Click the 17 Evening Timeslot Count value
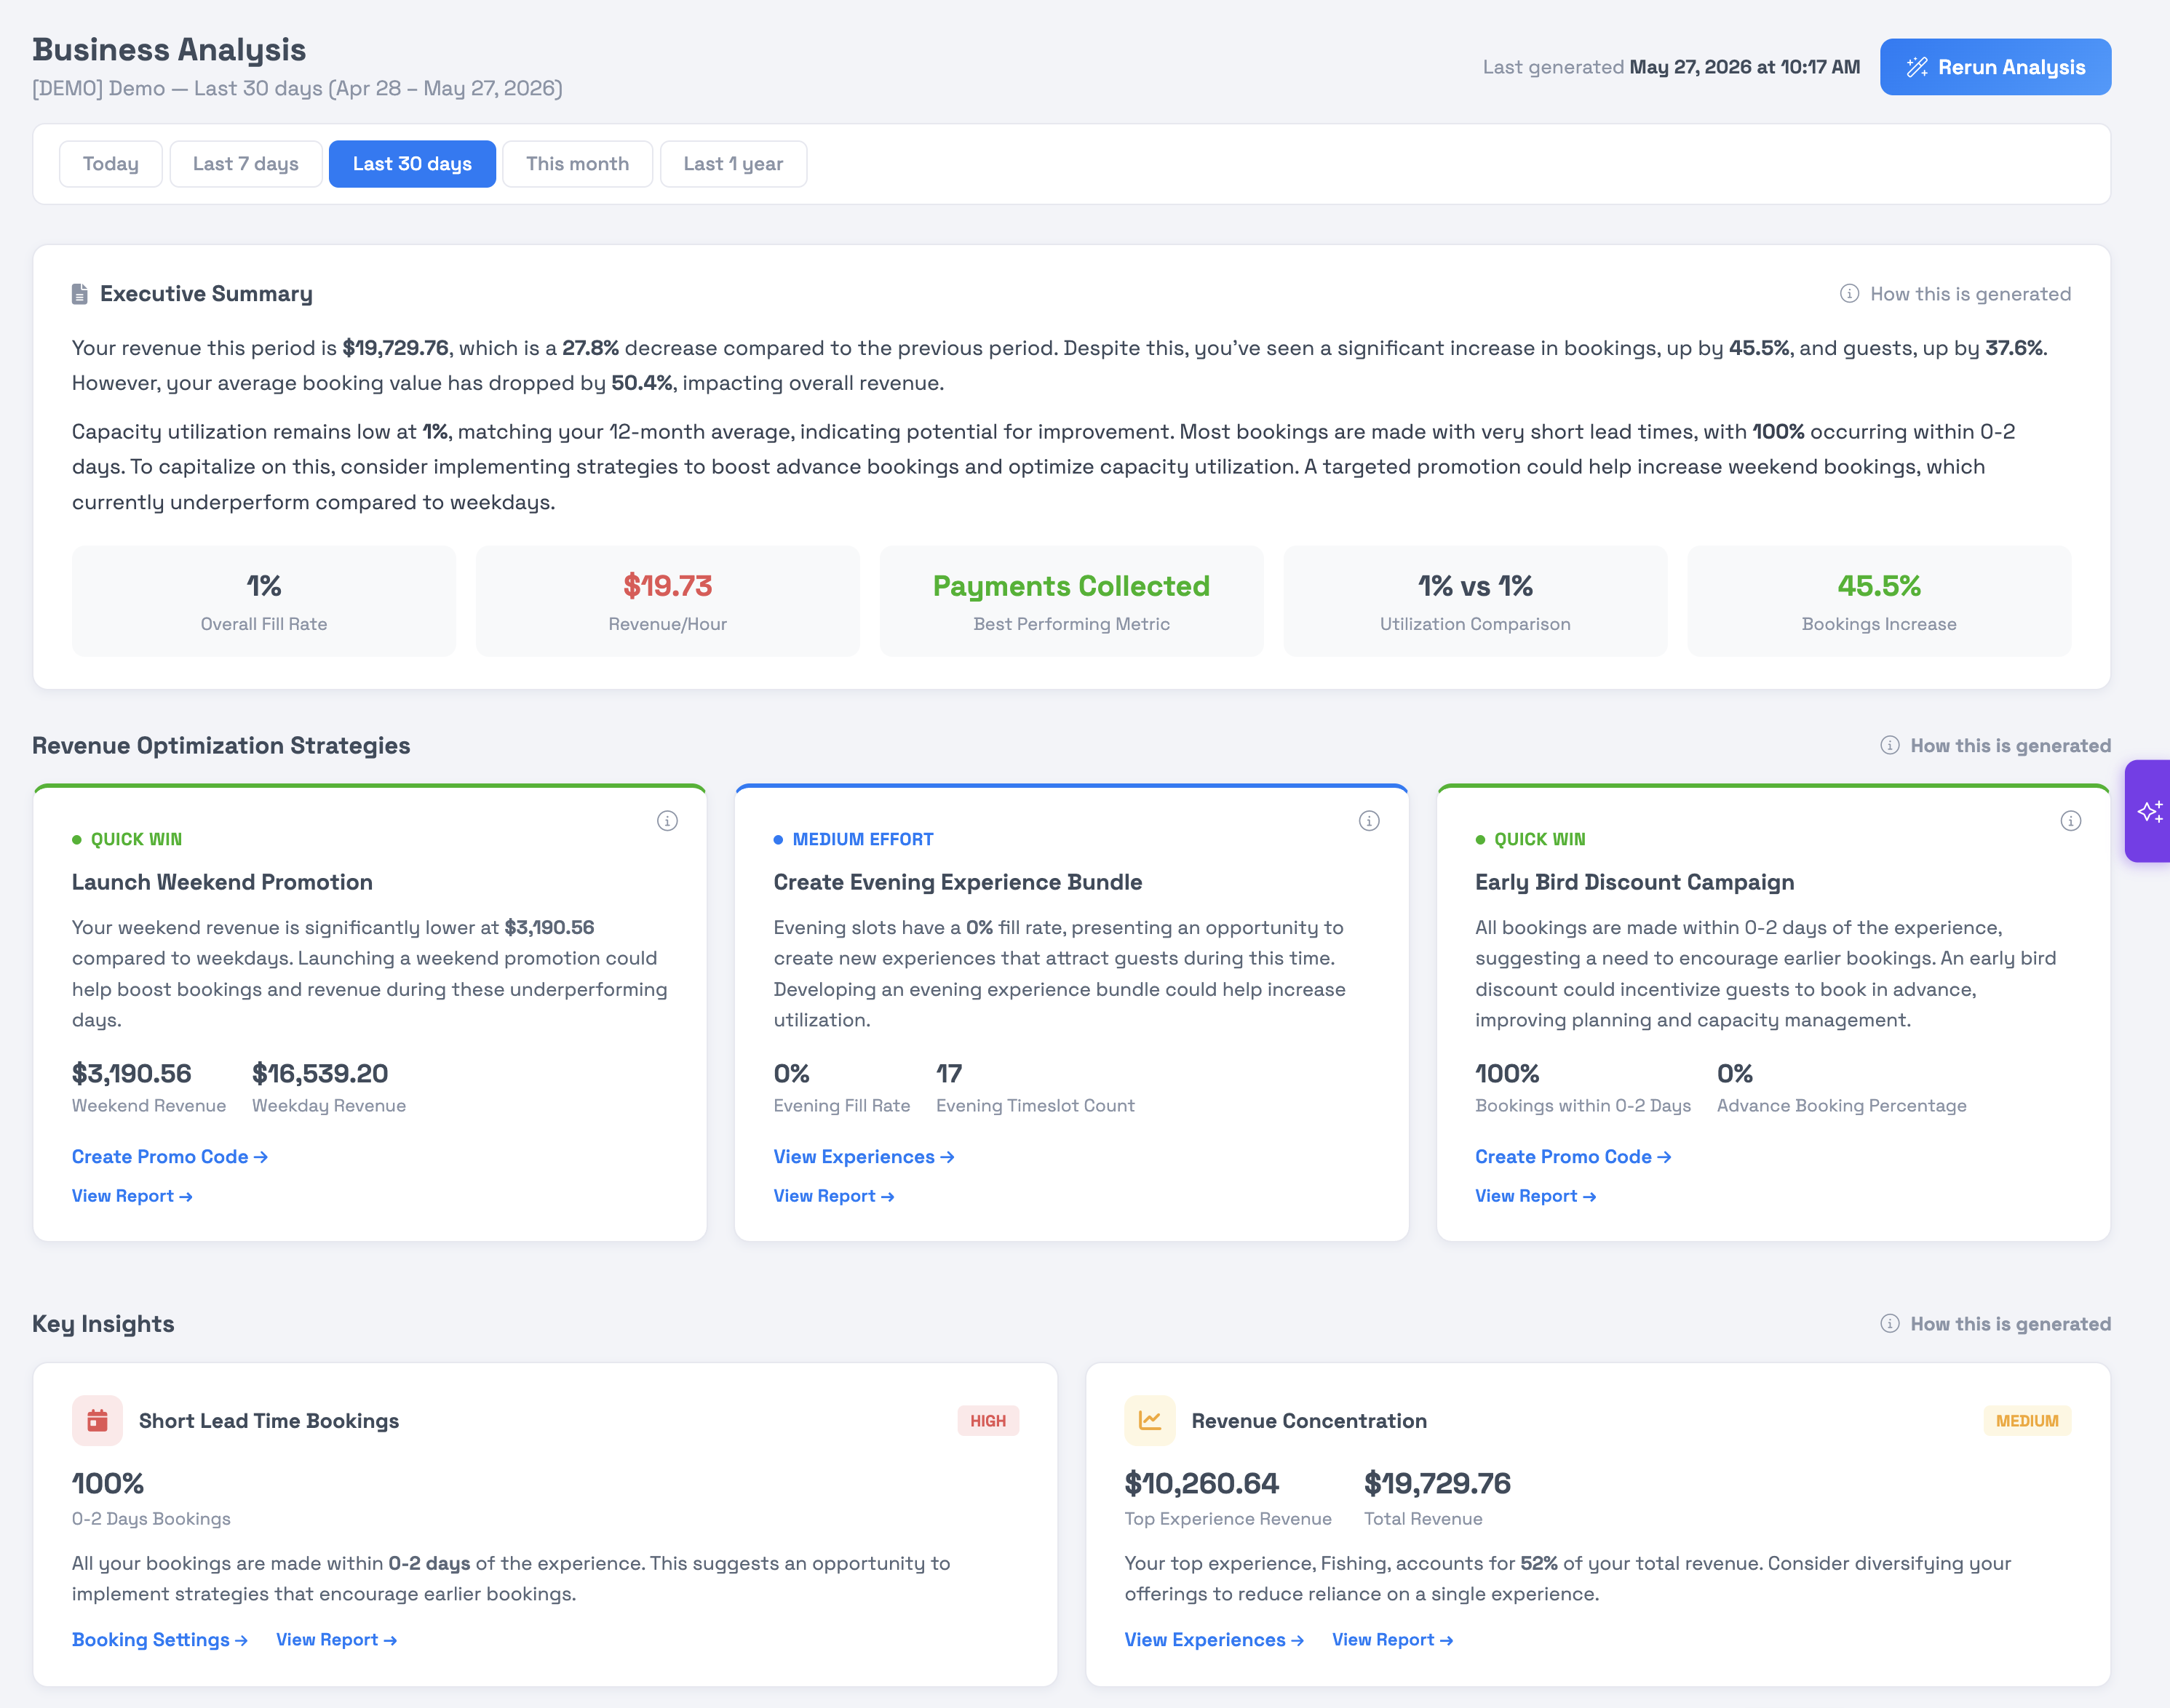This screenshot has height=1708, width=2170. coord(948,1074)
